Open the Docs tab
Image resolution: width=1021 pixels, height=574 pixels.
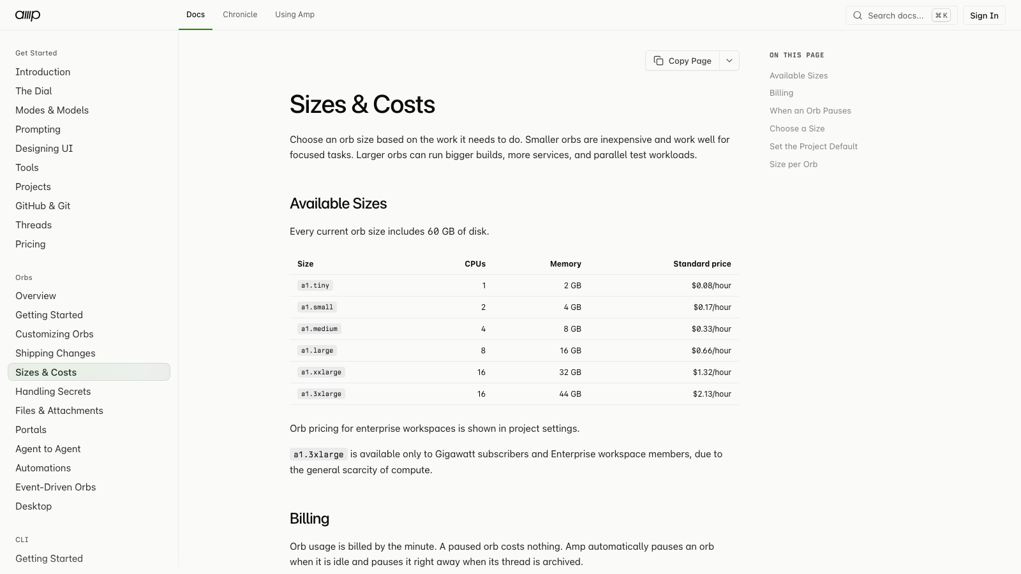click(195, 15)
